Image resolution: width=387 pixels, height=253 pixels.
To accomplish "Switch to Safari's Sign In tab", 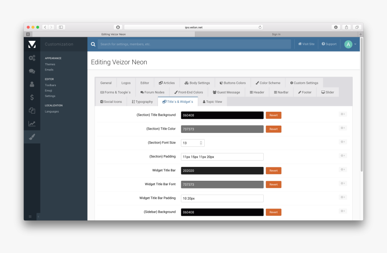I will (x=276, y=34).
